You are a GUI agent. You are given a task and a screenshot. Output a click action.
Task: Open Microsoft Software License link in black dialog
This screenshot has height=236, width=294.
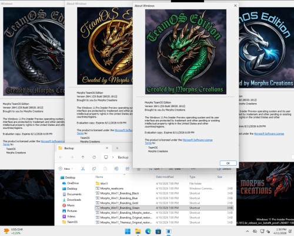tap(52, 141)
